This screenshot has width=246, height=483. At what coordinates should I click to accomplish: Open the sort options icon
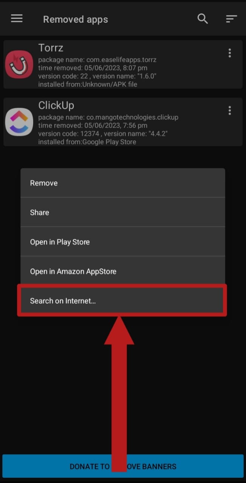[231, 18]
